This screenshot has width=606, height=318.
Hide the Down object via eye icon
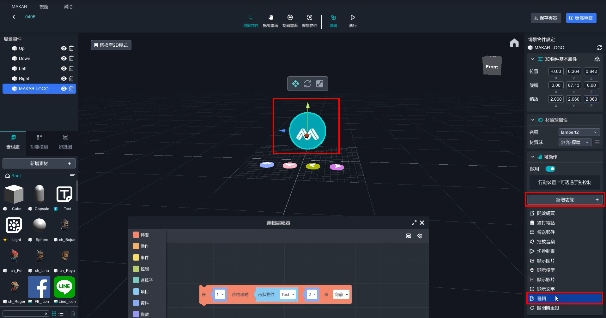(64, 58)
